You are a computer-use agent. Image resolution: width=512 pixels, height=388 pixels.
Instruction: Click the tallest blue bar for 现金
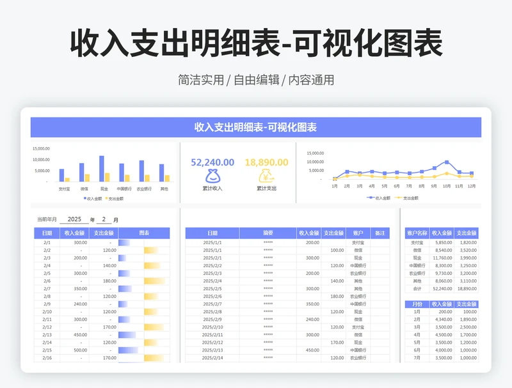point(102,169)
